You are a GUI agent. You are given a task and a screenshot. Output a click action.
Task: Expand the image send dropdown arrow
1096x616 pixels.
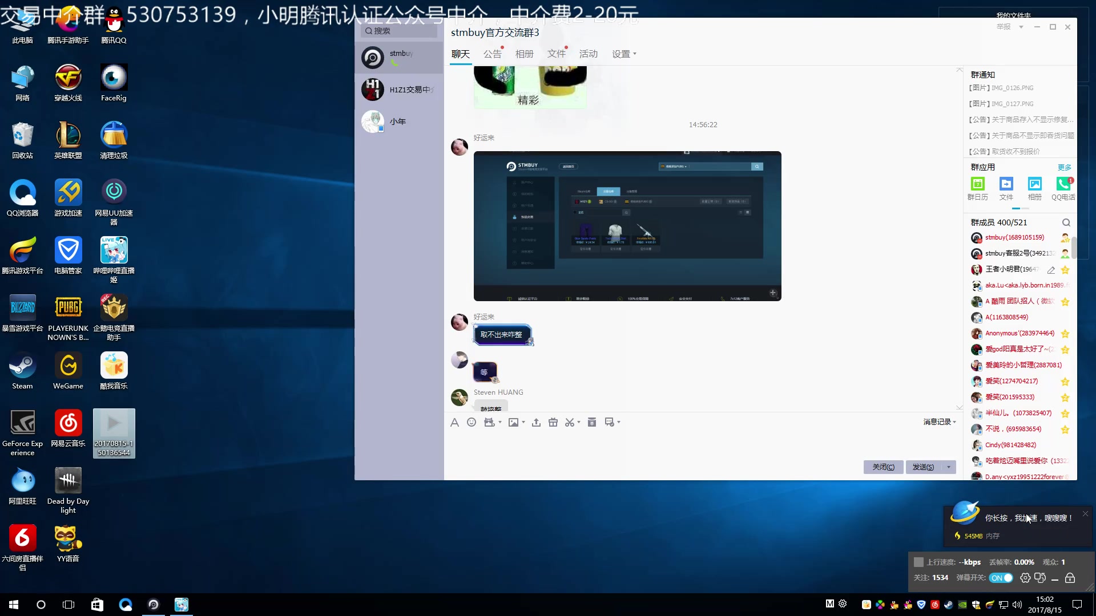click(x=523, y=423)
